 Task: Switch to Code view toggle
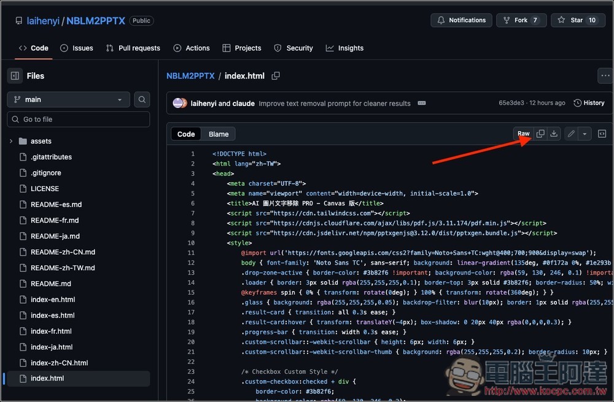pos(186,134)
